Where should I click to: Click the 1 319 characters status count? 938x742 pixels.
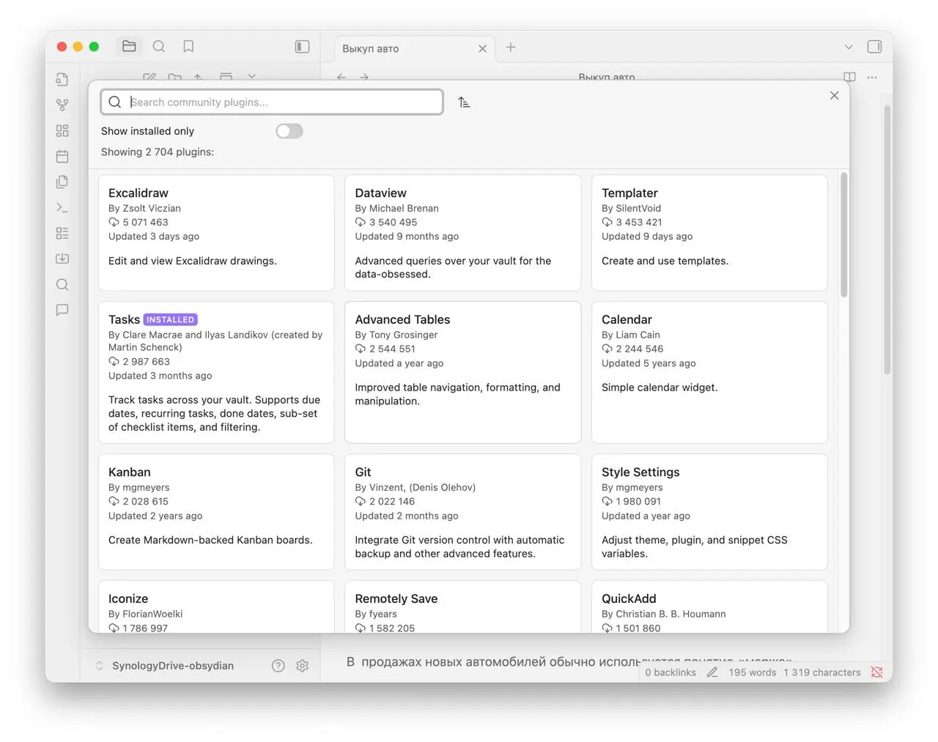[822, 672]
